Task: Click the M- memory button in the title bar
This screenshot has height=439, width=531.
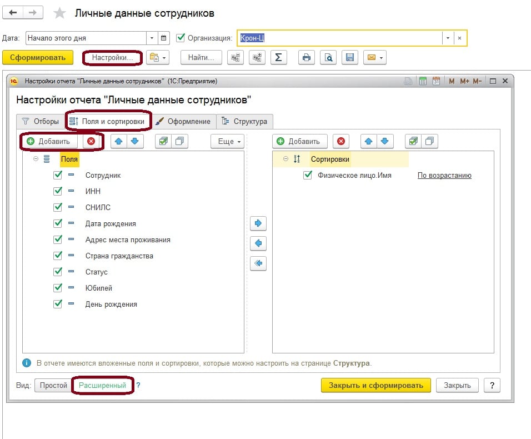Action: click(x=477, y=81)
